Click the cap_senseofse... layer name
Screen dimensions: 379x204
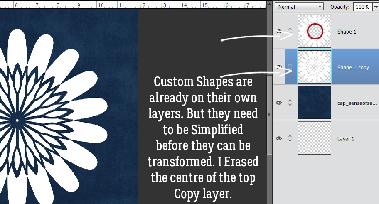(357, 103)
